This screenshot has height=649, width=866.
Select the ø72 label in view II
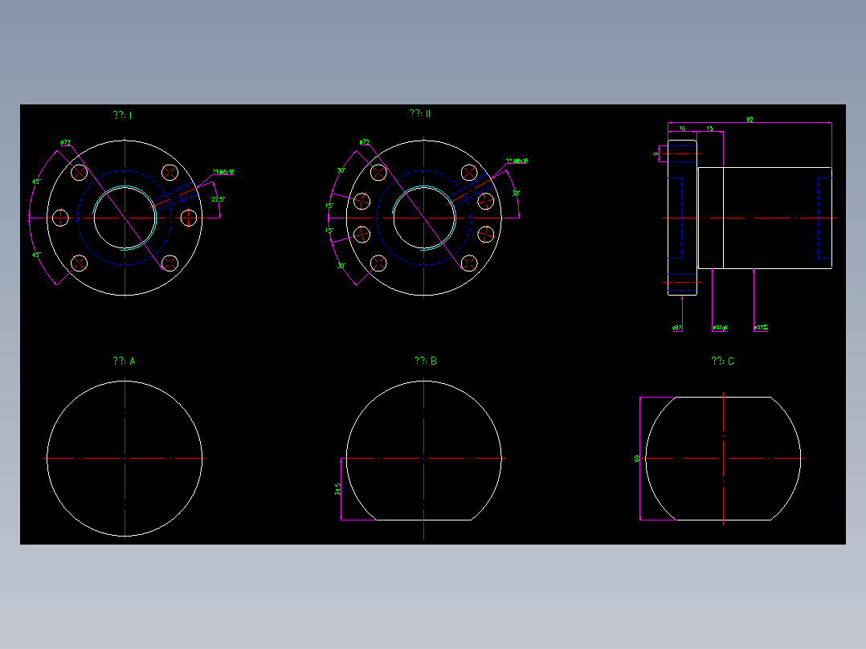click(365, 142)
